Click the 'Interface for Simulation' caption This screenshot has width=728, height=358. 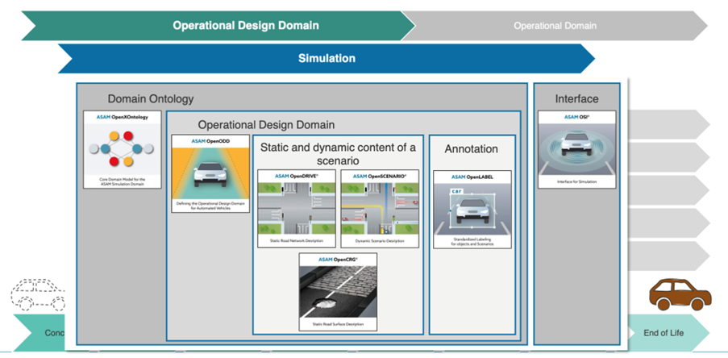(x=577, y=182)
